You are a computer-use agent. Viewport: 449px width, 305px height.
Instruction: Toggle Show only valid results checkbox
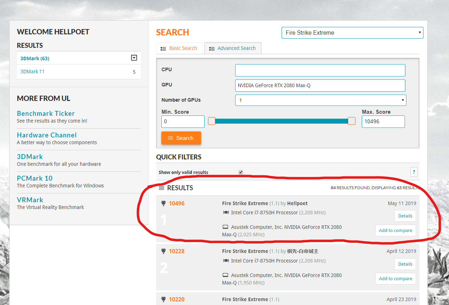(241, 172)
